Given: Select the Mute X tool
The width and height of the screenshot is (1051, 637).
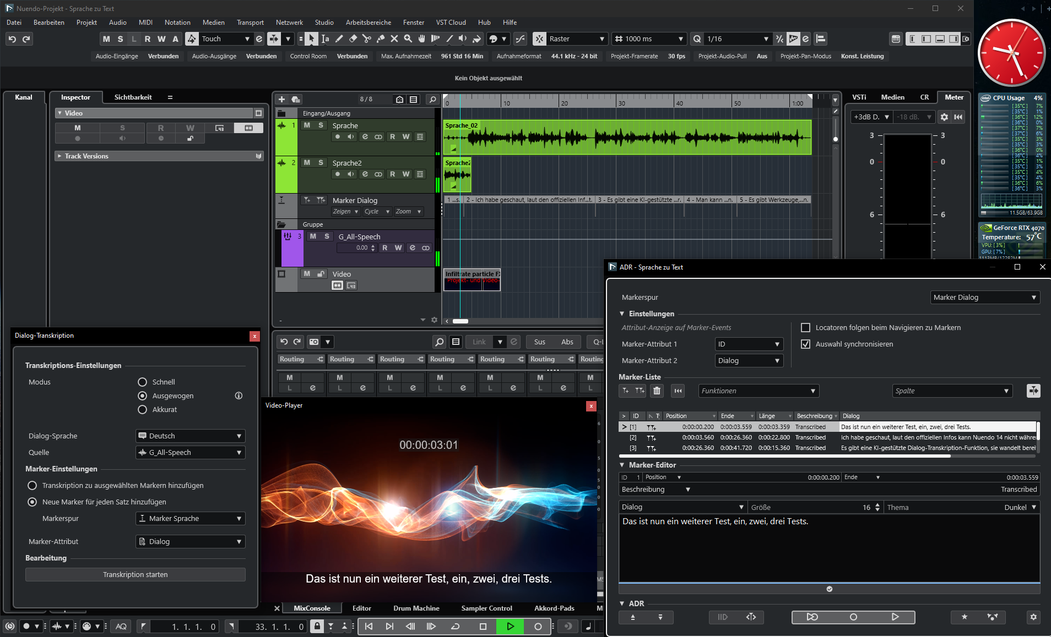Looking at the screenshot, I should click(394, 39).
